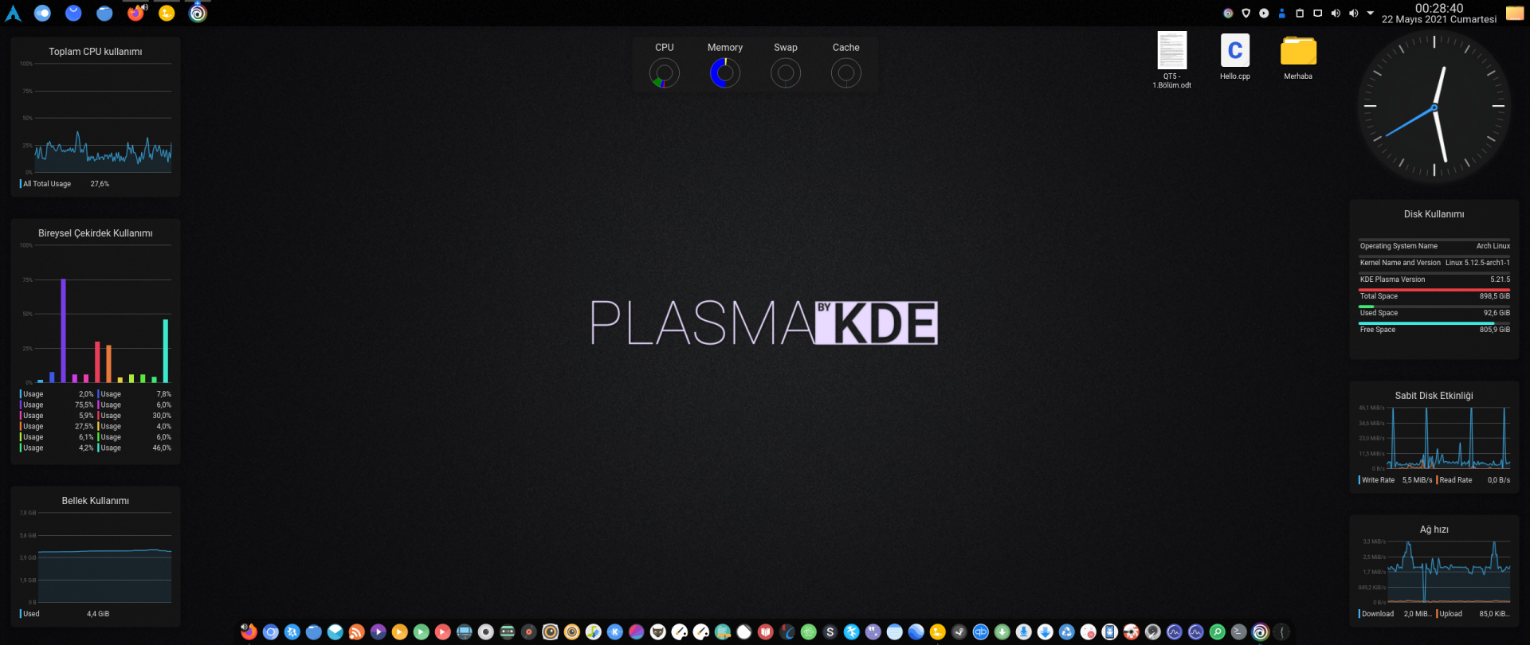The width and height of the screenshot is (1530, 645).
Task: Click the Firefox task in the top panel
Action: (x=136, y=13)
